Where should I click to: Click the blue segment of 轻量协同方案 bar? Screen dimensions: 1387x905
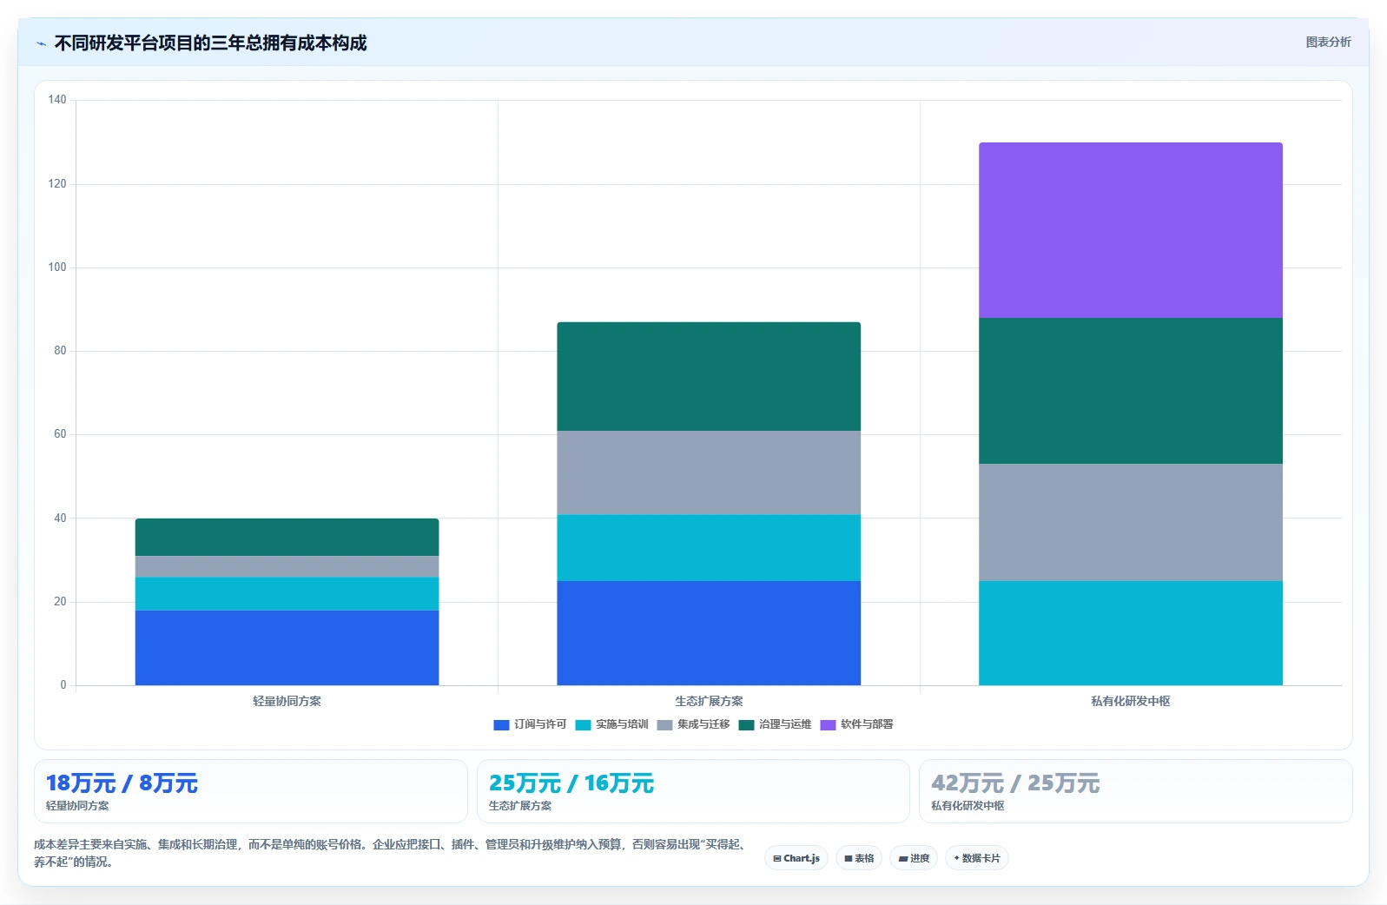[287, 648]
